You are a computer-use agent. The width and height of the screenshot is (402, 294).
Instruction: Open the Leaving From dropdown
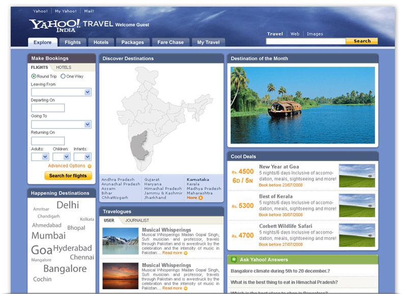click(61, 92)
